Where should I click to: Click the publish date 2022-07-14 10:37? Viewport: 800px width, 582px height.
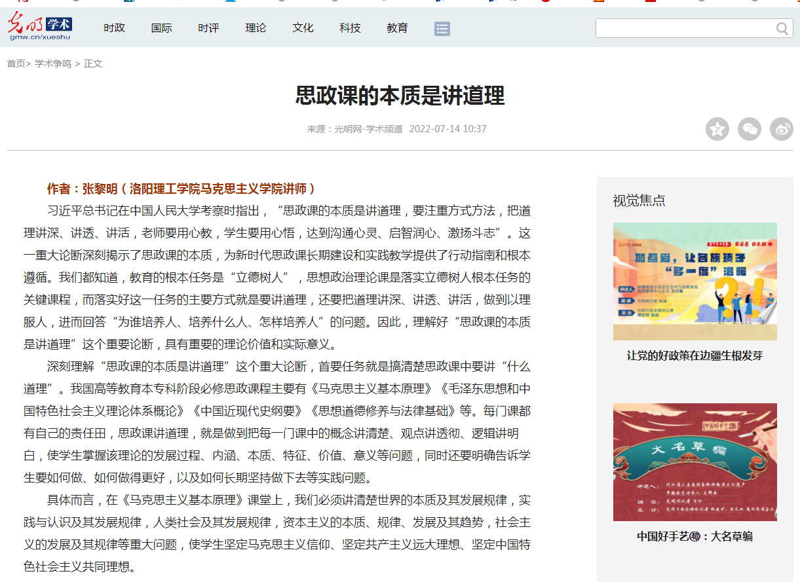pos(448,129)
